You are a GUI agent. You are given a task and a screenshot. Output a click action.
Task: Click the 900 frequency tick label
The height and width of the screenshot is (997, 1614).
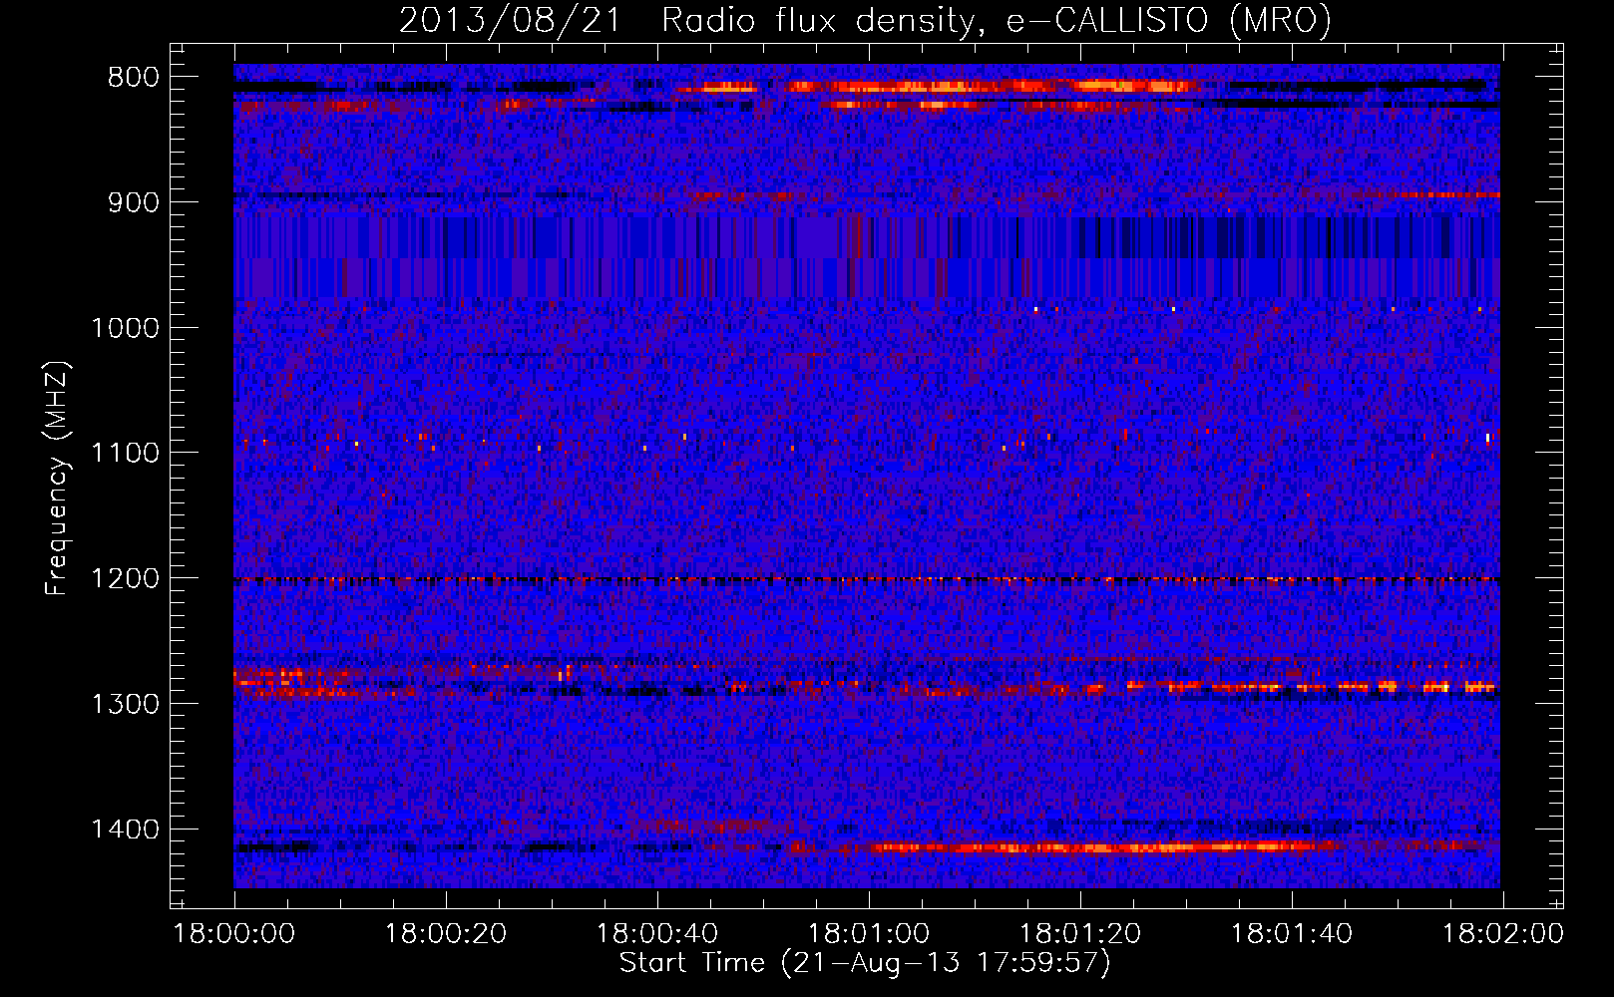(134, 202)
